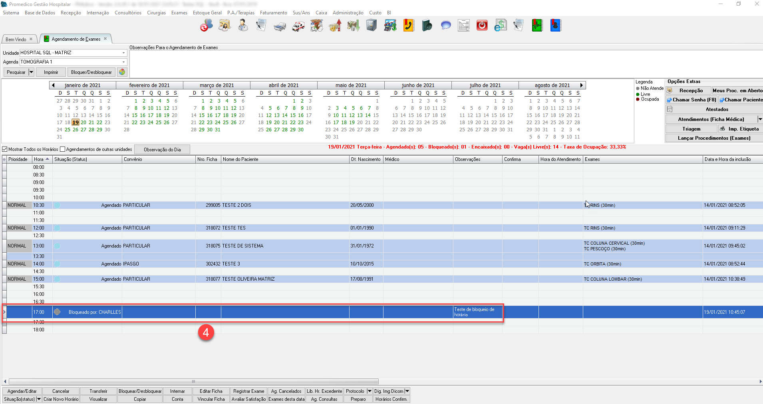Click the red power button icon

click(482, 26)
